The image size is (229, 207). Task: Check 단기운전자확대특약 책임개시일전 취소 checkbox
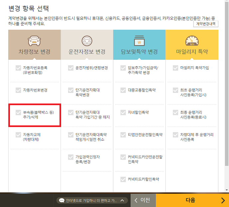(71, 135)
